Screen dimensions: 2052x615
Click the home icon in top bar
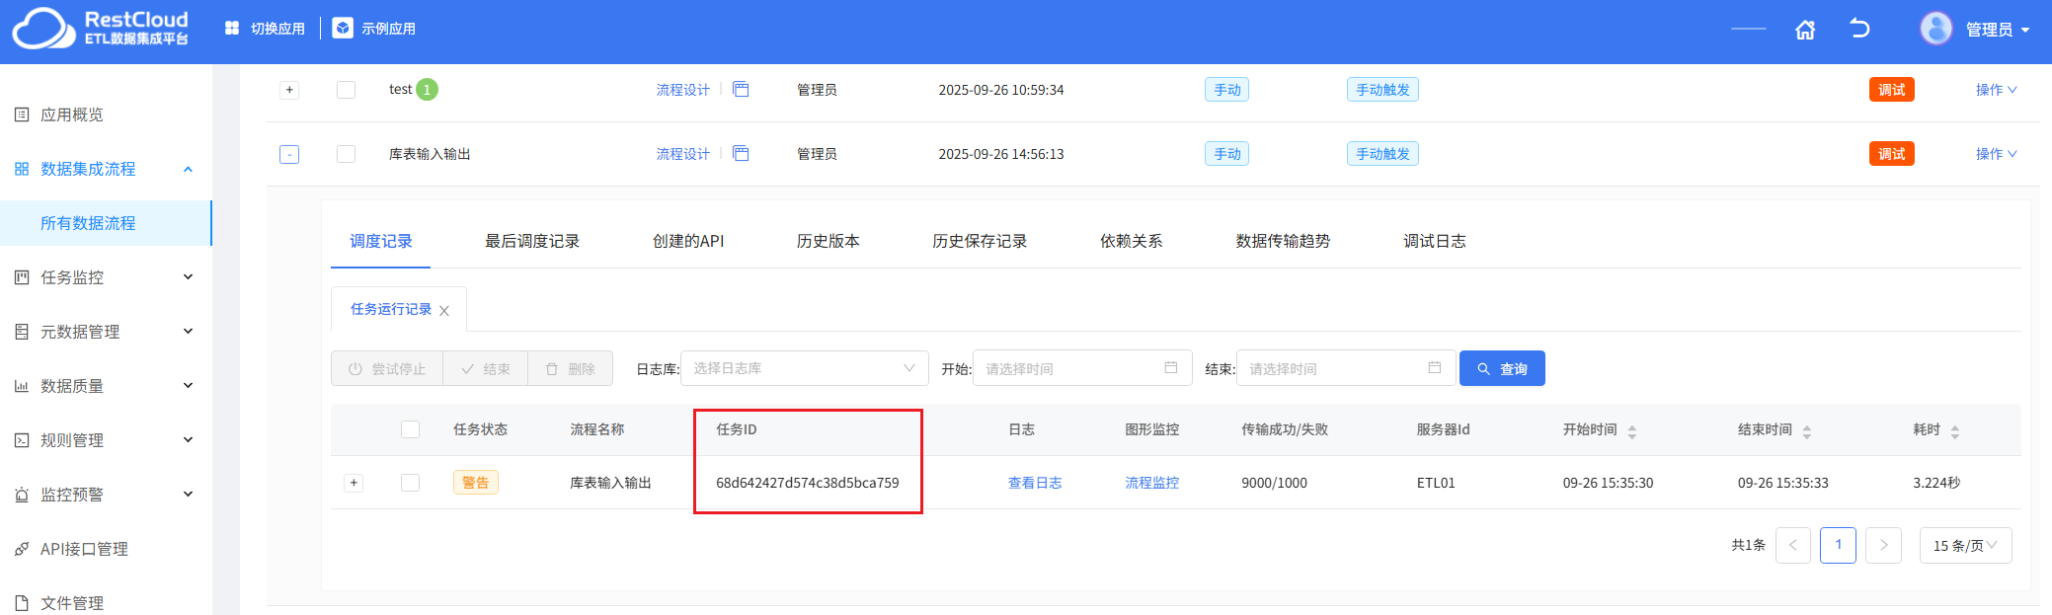point(1804,30)
